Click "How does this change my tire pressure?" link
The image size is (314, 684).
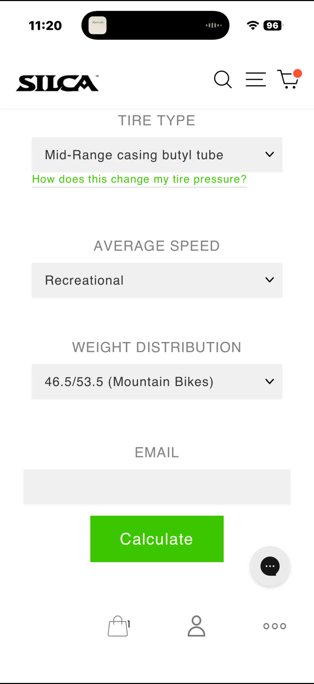point(139,179)
